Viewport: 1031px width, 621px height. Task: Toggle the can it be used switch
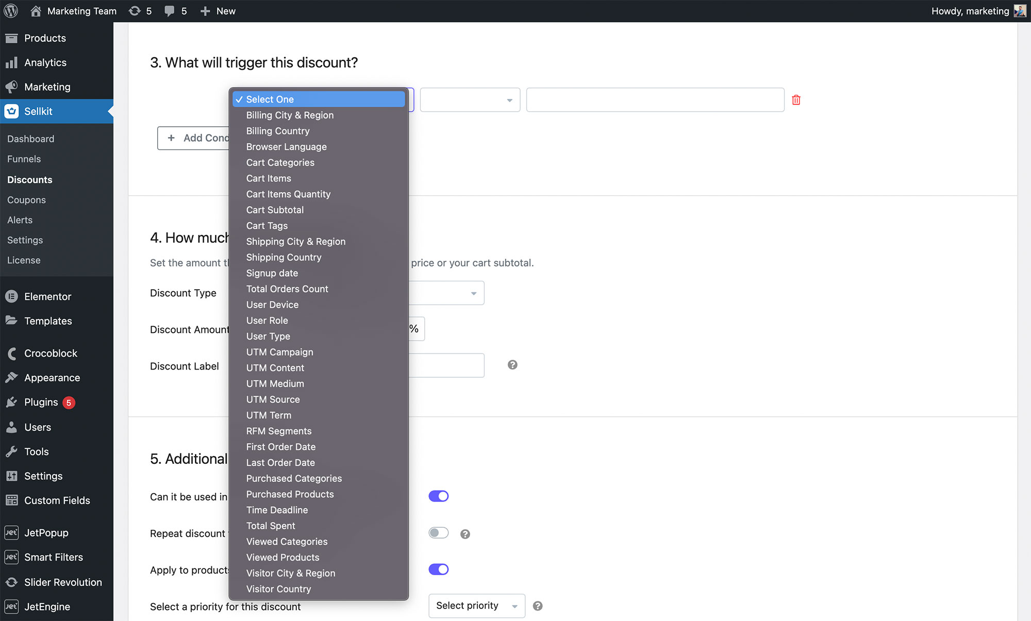click(440, 496)
